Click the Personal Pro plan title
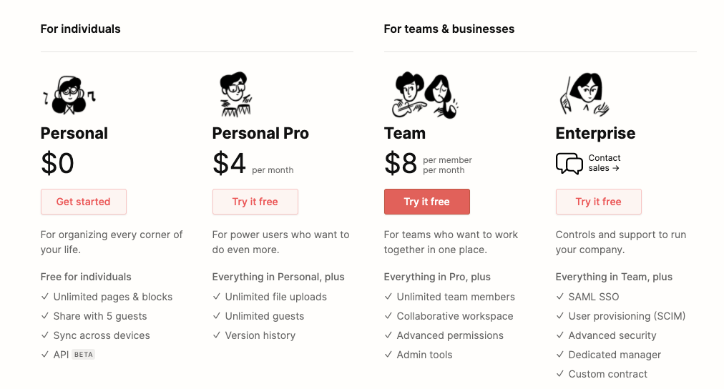Image resolution: width=724 pixels, height=389 pixels. coord(260,133)
